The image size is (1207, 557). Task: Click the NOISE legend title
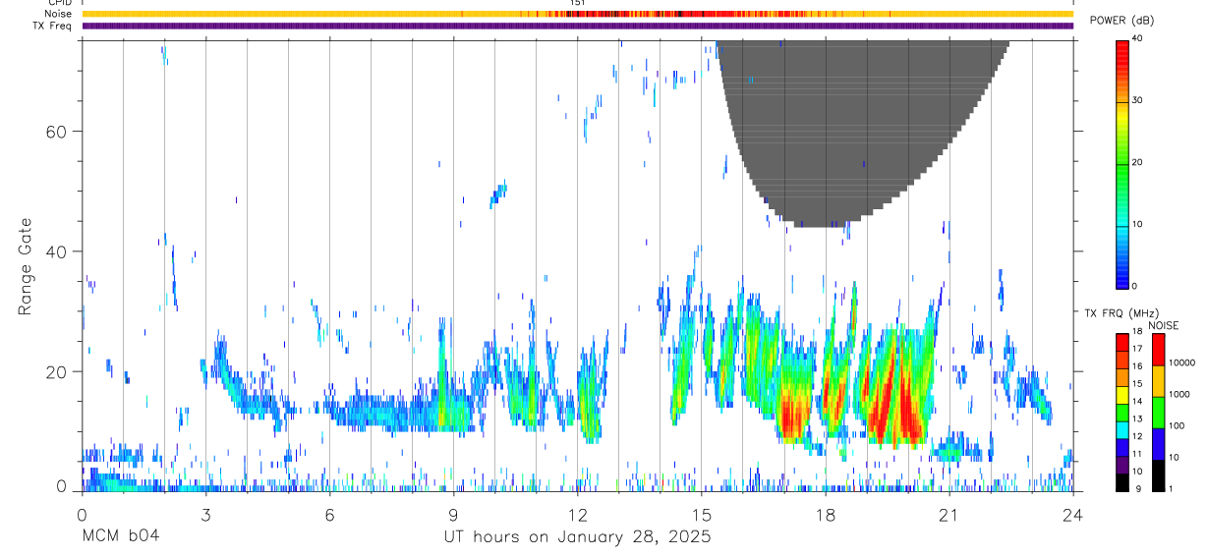pos(1162,325)
